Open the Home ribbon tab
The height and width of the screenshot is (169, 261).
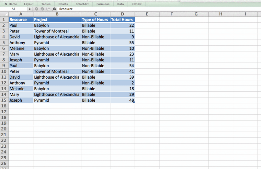(x=11, y=4)
